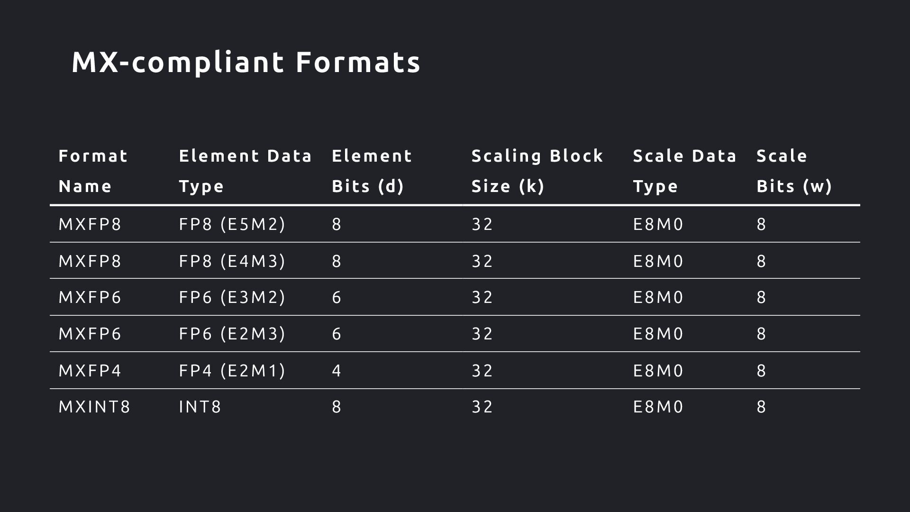Select the Scale Data Type column header
The height and width of the screenshot is (512, 910).
684,171
